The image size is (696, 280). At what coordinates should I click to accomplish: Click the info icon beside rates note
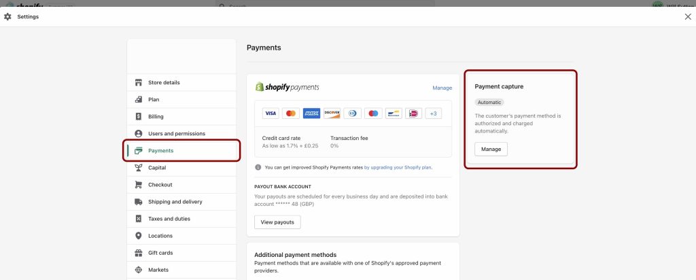[x=258, y=167]
